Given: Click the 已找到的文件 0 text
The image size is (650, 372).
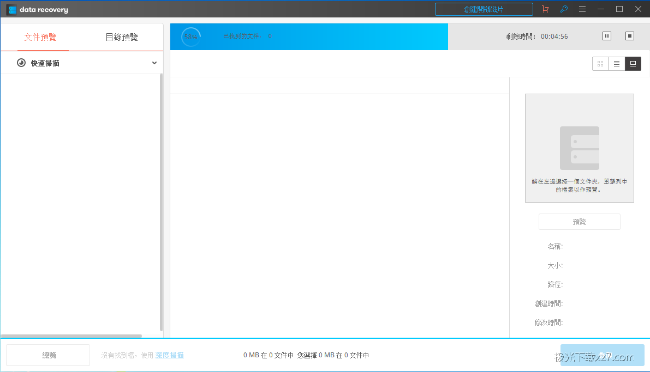Looking at the screenshot, I should [x=247, y=36].
